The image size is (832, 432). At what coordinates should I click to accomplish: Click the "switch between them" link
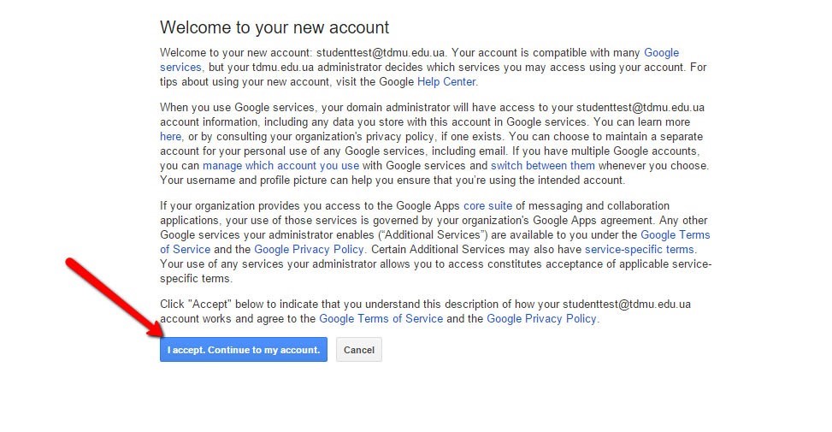coord(543,166)
